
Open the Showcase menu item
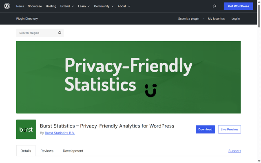pos(35,6)
